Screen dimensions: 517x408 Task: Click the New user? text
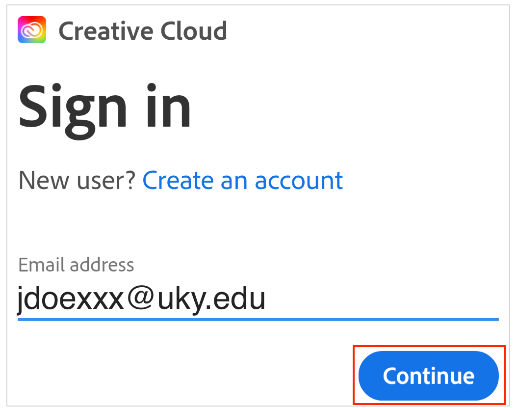click(77, 181)
